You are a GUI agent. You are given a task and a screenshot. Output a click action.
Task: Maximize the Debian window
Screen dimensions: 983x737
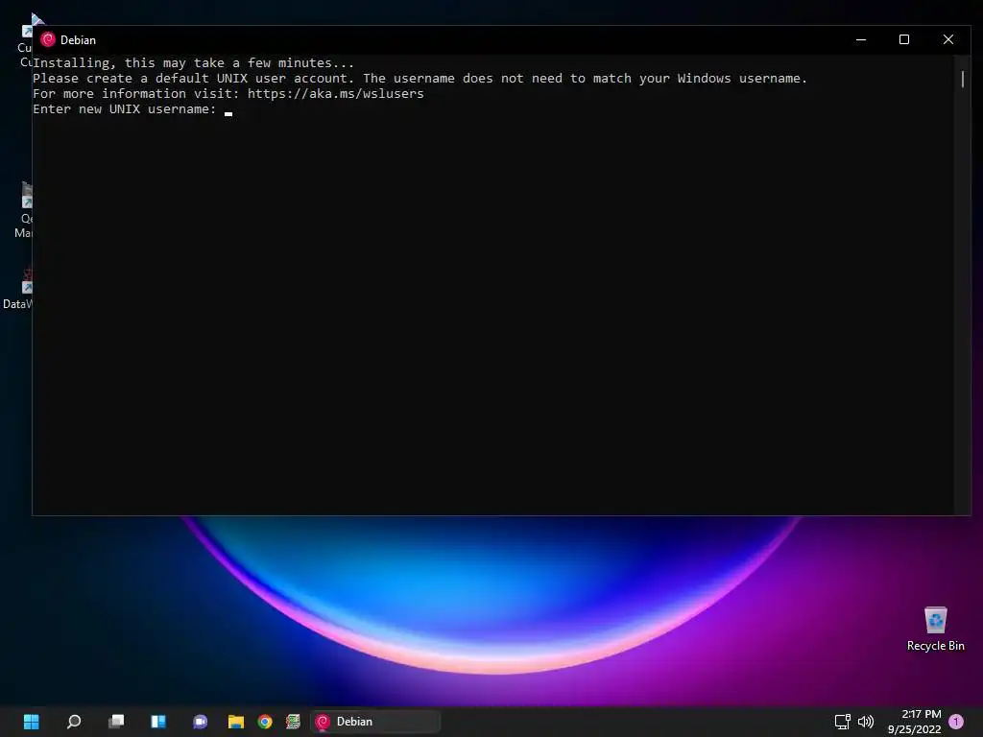pos(904,39)
